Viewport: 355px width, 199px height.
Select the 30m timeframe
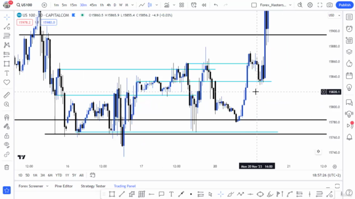(x=83, y=5)
